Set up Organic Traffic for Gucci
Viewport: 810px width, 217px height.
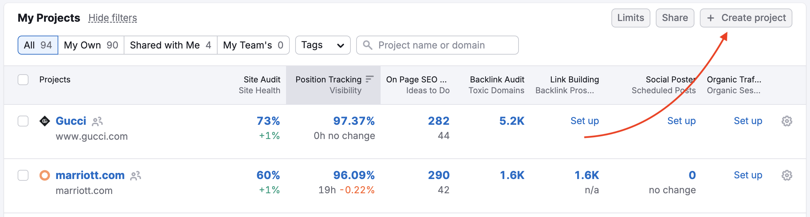tap(748, 121)
